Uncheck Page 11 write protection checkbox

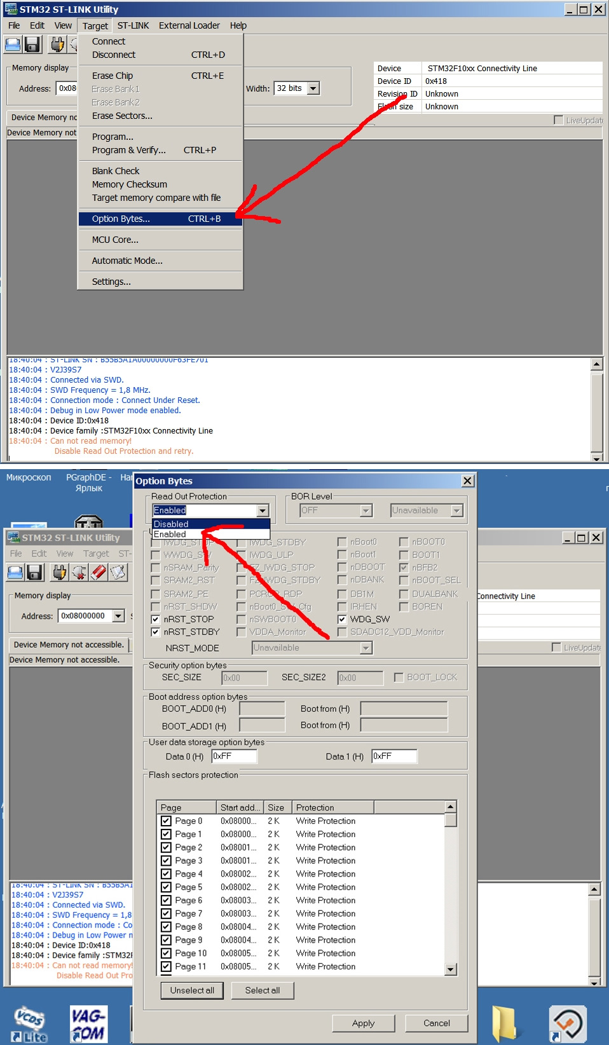coord(166,967)
